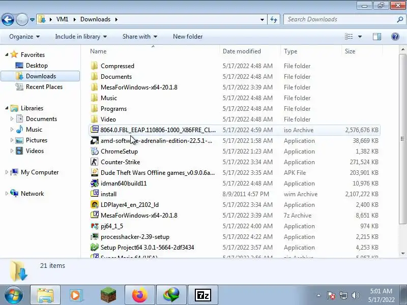Open Internet Download Manager taskbar icon
The image size is (407, 305).
171,295
